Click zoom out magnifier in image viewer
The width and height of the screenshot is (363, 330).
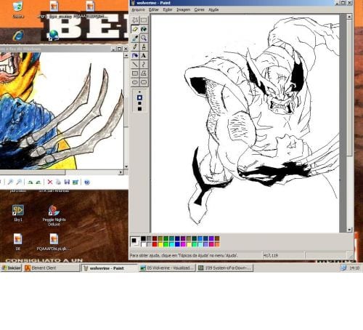tap(19, 182)
